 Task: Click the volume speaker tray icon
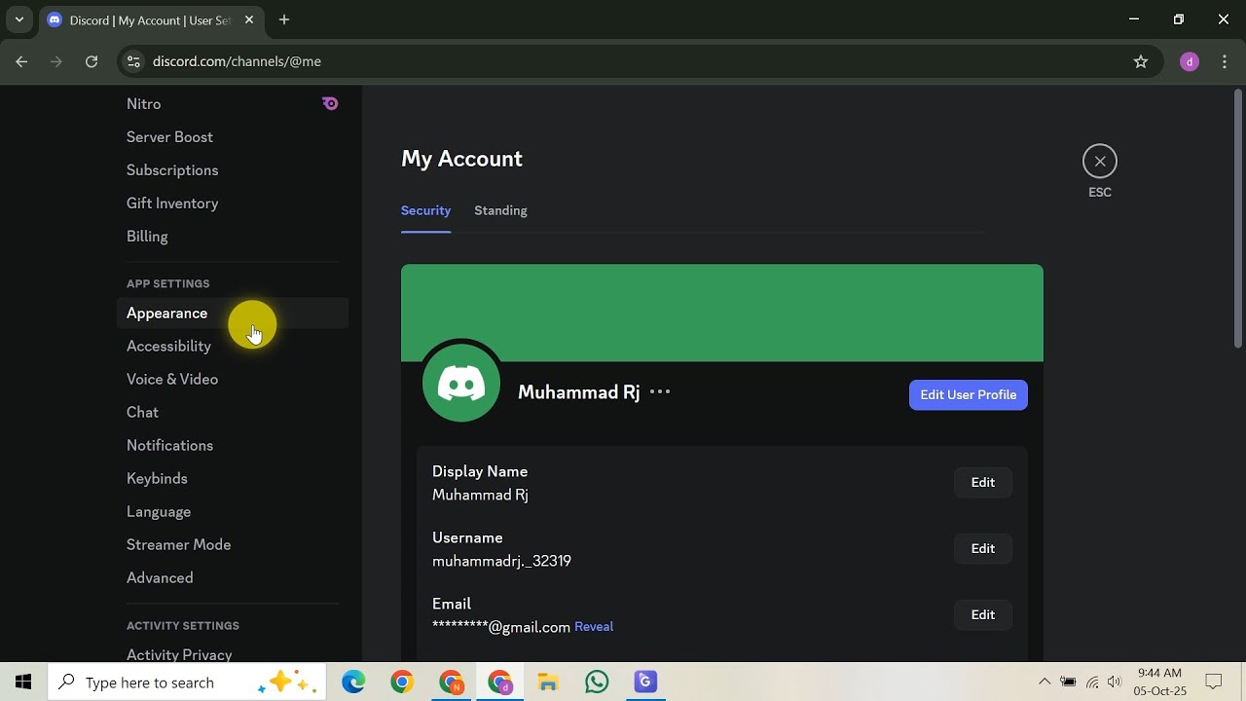click(x=1115, y=683)
